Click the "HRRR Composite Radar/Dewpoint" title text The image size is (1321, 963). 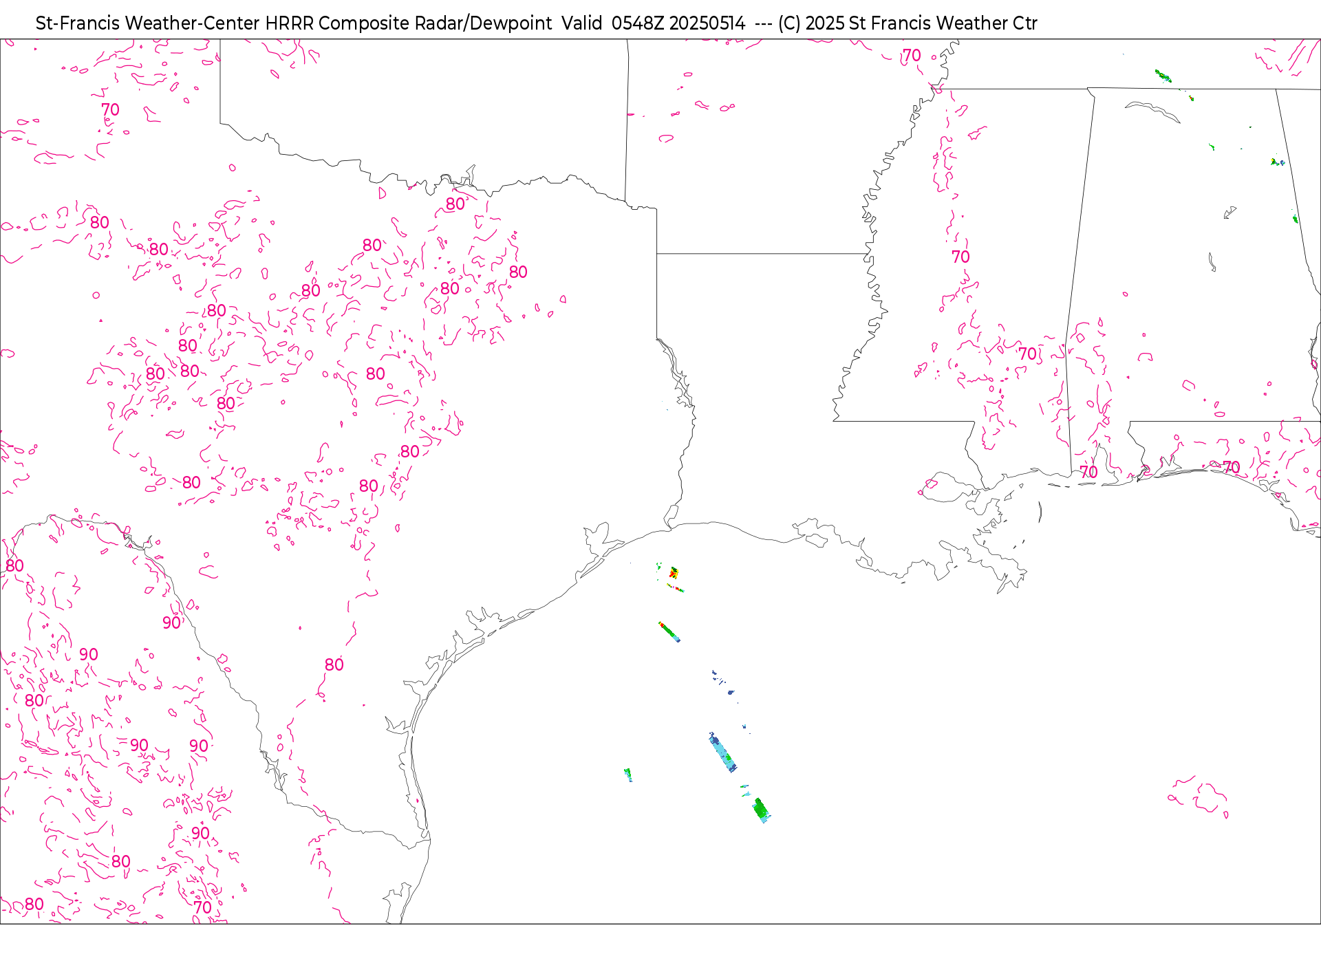409,23
